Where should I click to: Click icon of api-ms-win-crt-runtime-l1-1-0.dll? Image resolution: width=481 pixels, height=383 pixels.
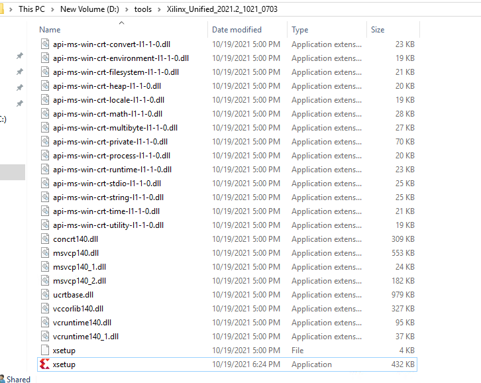(45, 169)
